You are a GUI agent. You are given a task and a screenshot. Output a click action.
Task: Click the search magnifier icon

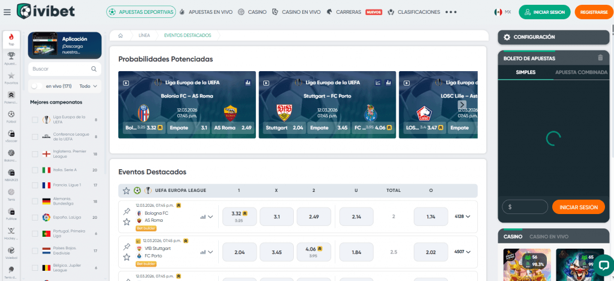coord(94,69)
